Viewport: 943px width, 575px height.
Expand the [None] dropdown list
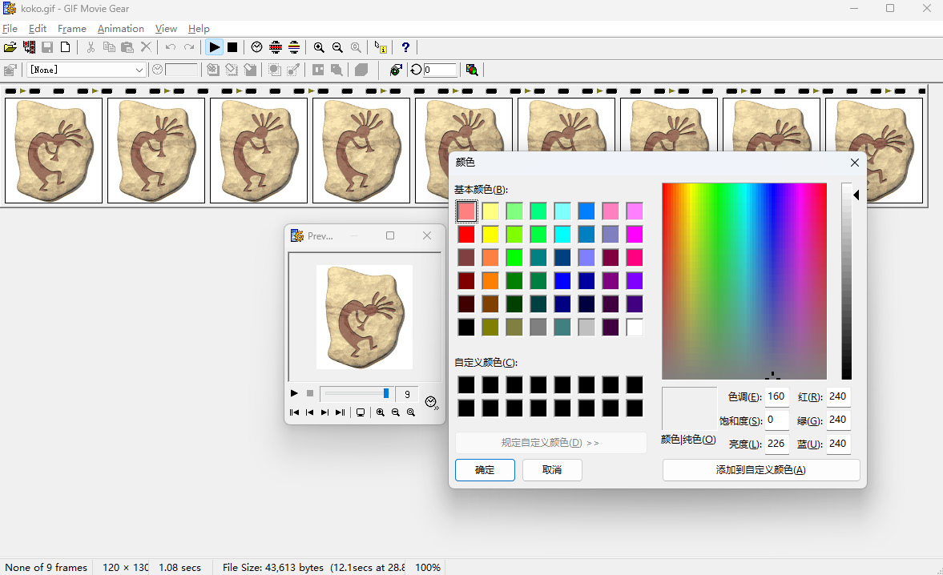click(139, 70)
